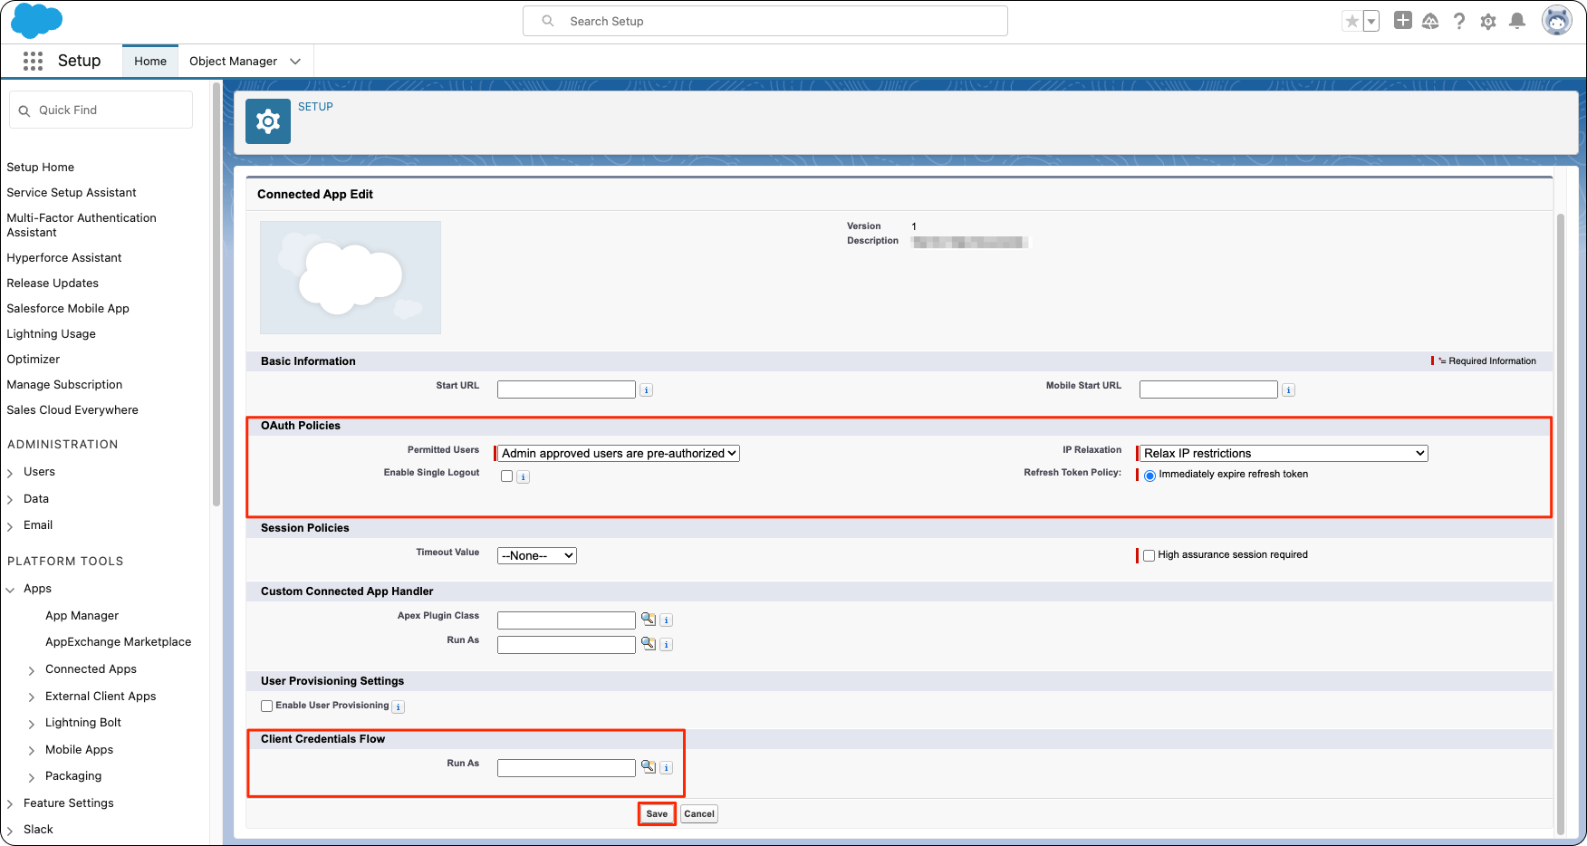Click the connected app cloud logo image
The image size is (1587, 846).
coord(351,277)
